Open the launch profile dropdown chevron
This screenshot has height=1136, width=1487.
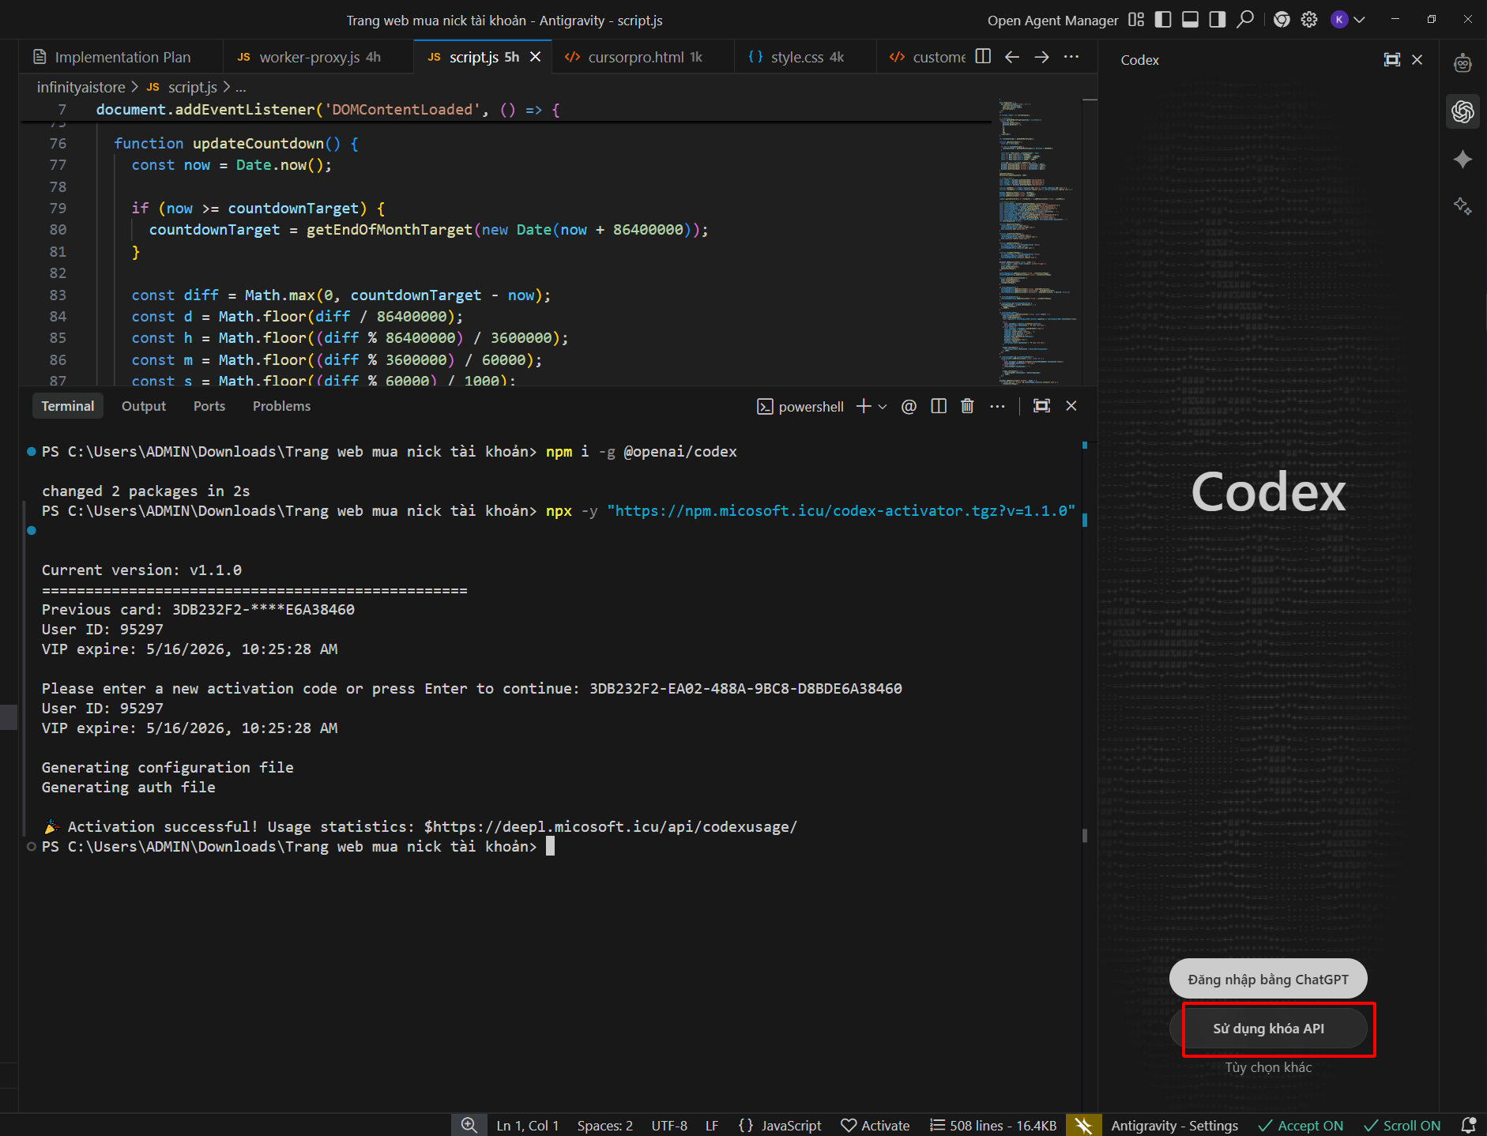[883, 407]
